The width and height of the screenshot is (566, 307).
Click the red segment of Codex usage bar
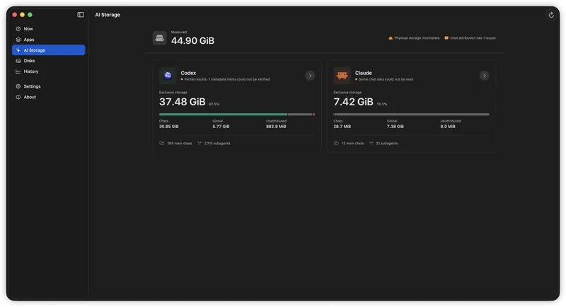313,115
